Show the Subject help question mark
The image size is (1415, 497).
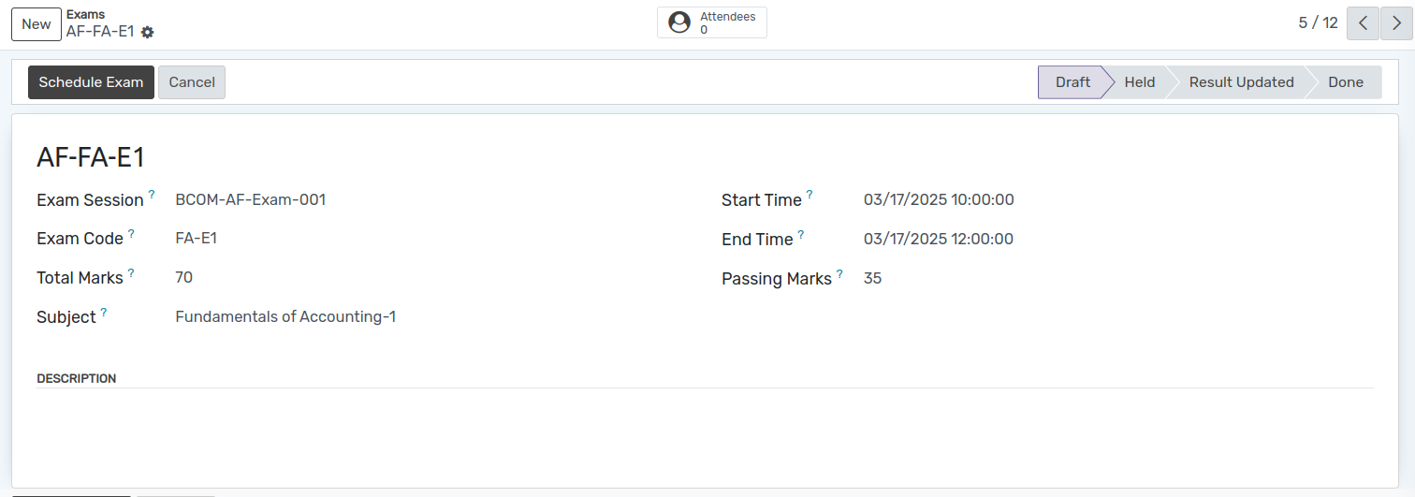click(x=104, y=312)
